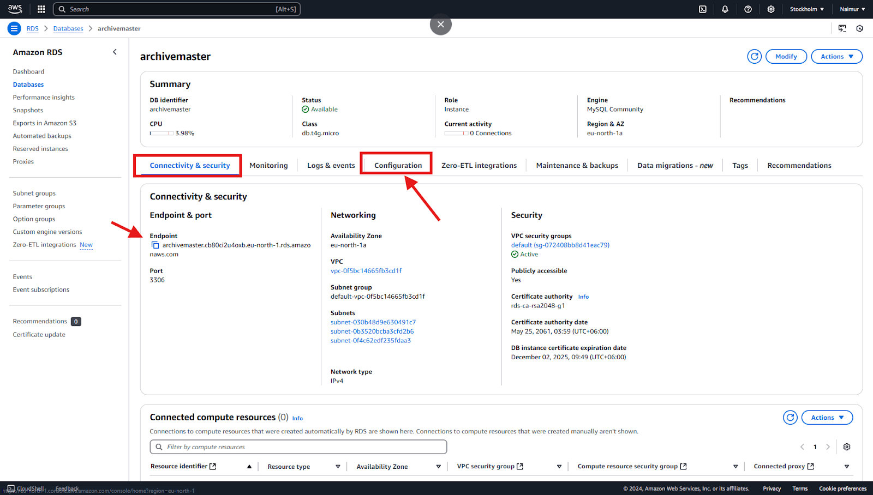Image resolution: width=873 pixels, height=495 pixels.
Task: Open the AWS home logo
Action: pos(15,9)
